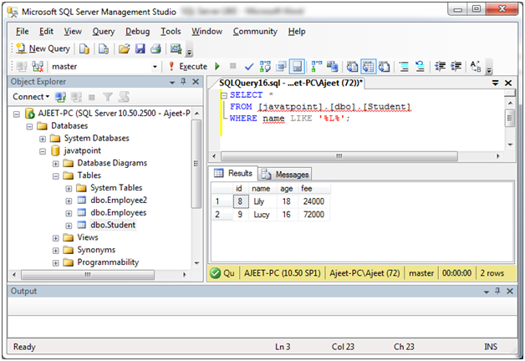Click the Open File folder icon
The image size is (525, 361).
[124, 48]
